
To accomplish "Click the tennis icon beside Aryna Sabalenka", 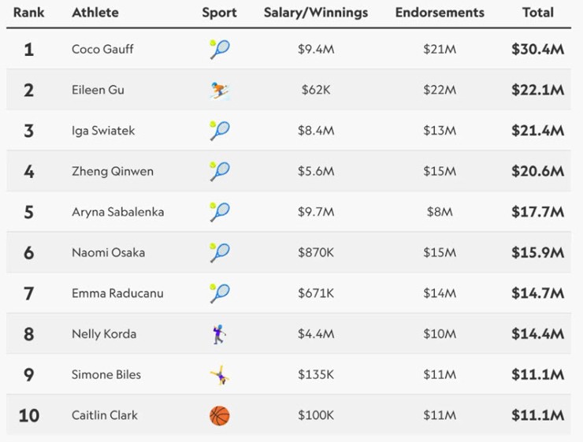I will point(219,212).
